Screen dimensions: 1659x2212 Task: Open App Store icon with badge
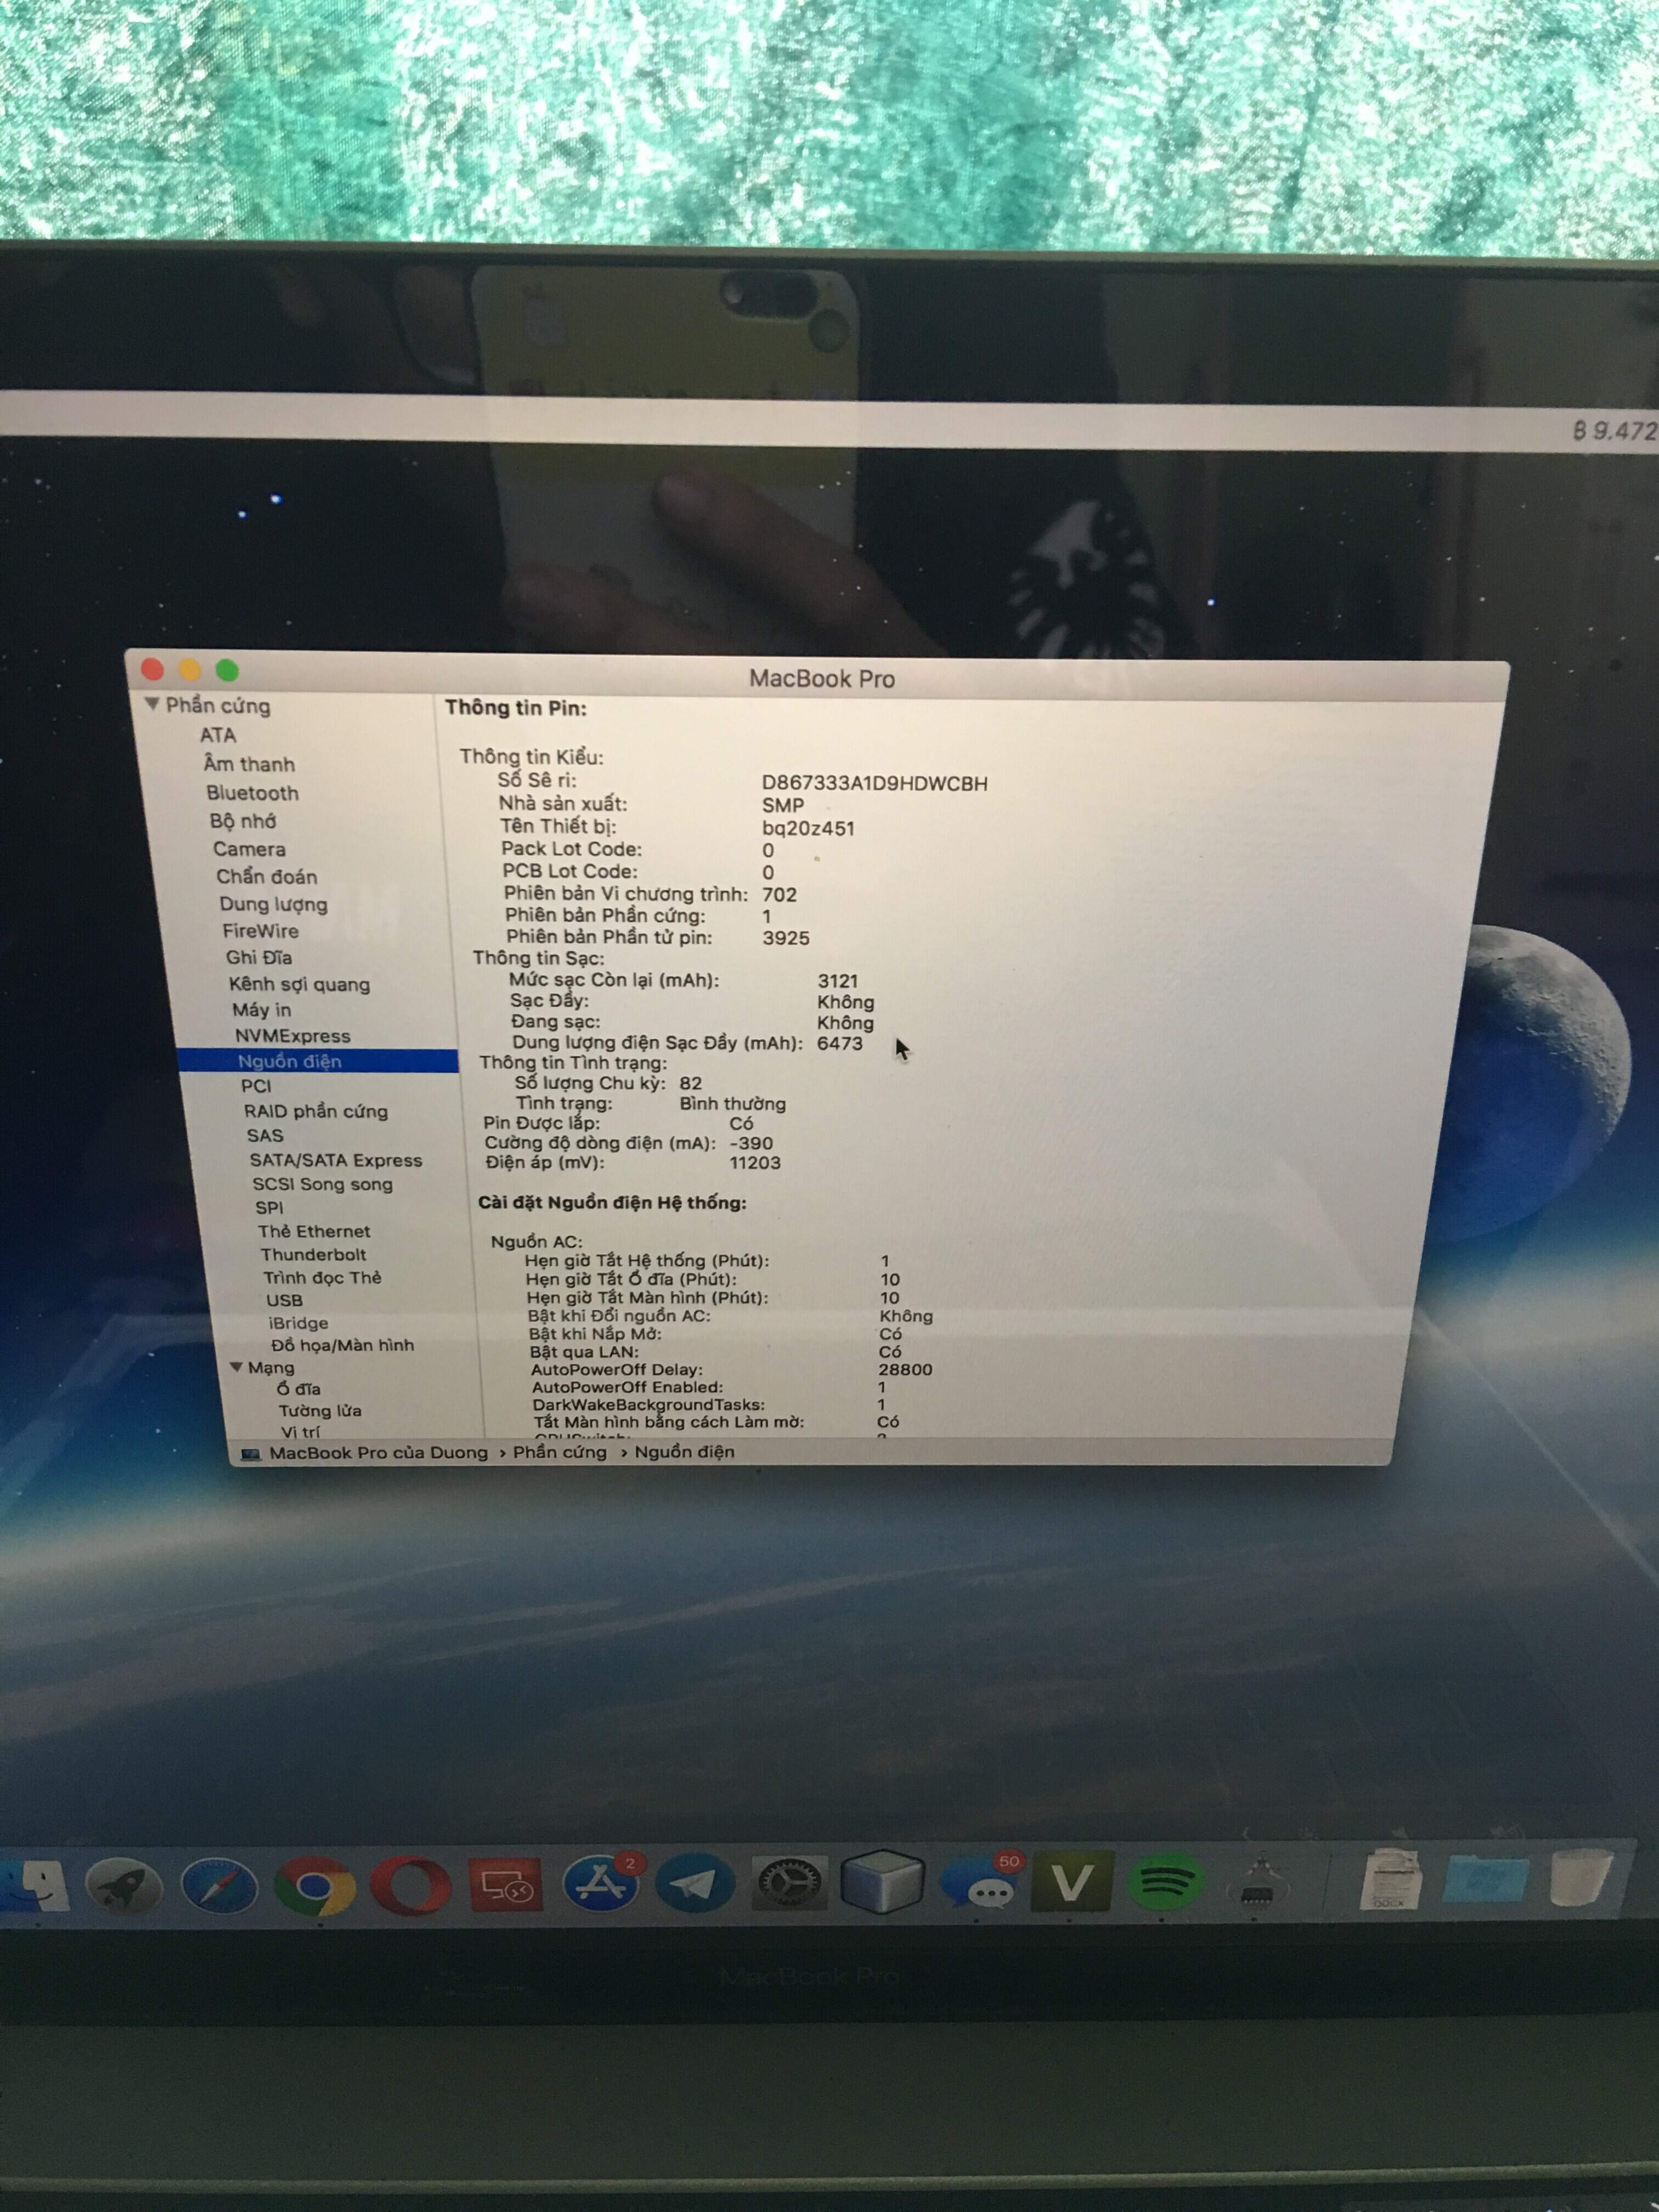tap(600, 1884)
